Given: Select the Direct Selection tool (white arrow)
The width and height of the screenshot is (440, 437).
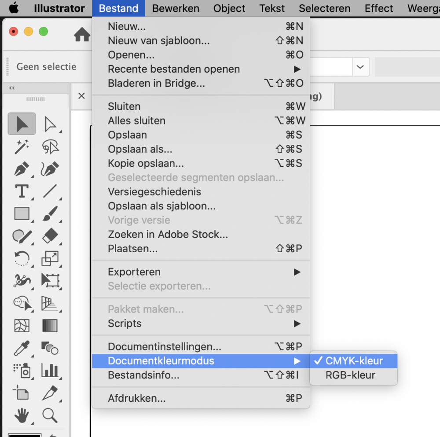Looking at the screenshot, I should tap(50, 124).
